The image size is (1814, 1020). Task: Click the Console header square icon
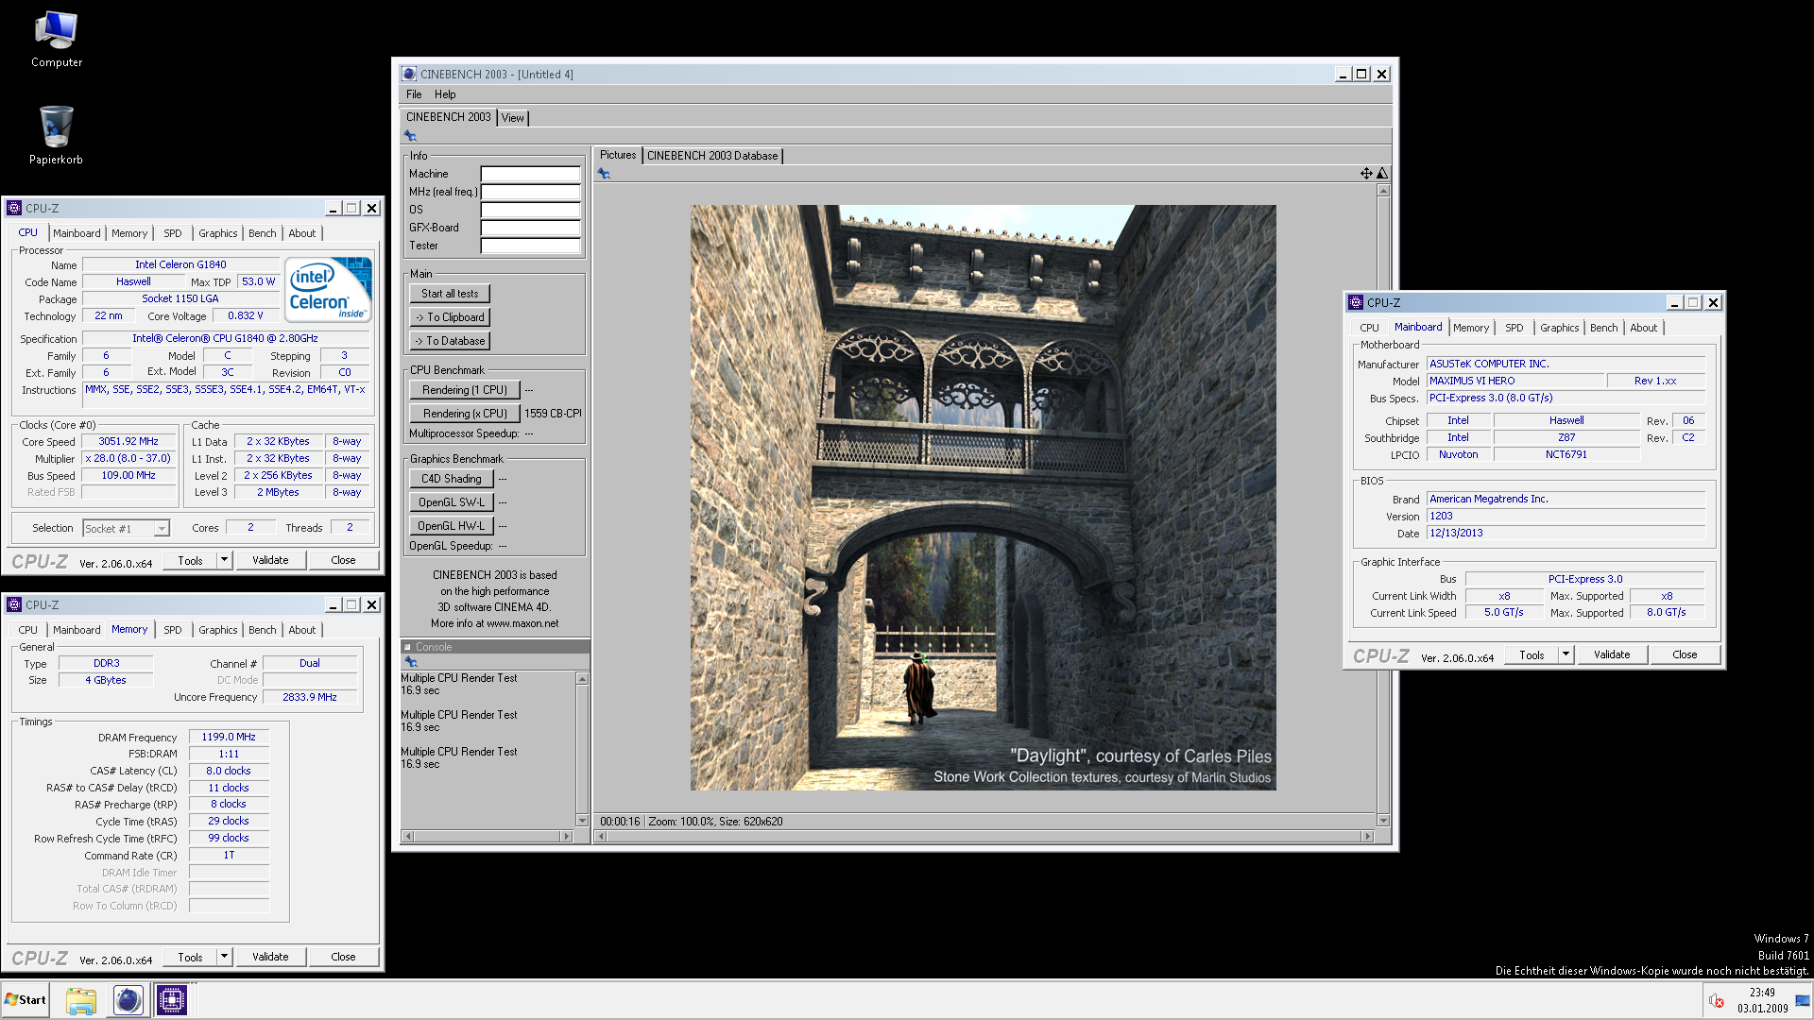coord(408,647)
